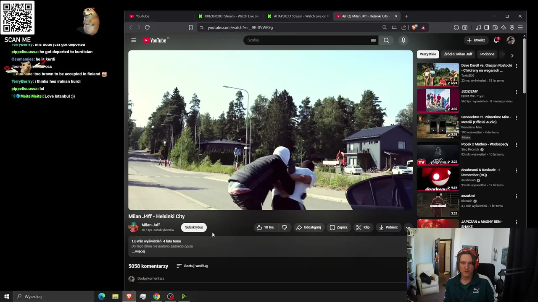
Task: Open Microsoft Edge from taskbar
Action: pyautogui.click(x=102, y=297)
